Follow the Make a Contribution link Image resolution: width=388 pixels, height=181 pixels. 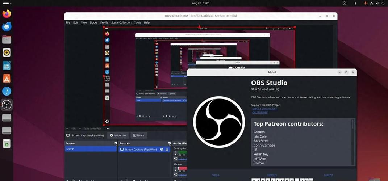click(265, 109)
